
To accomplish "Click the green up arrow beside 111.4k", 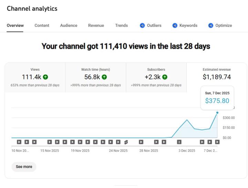I will click(45, 77).
